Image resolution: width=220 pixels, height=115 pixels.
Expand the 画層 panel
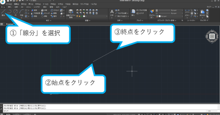pos(87,20)
